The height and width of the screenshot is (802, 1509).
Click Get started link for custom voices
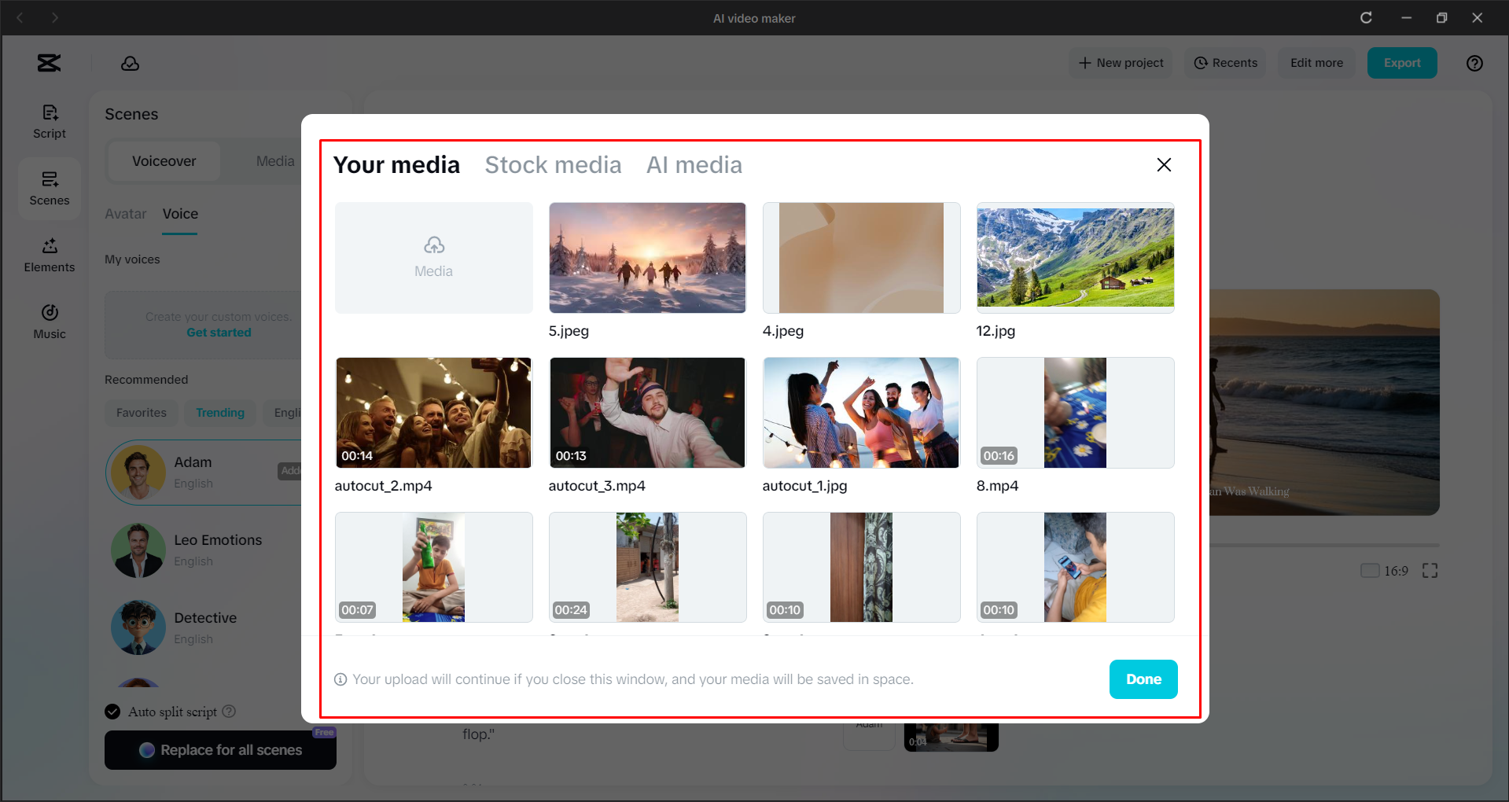(219, 333)
